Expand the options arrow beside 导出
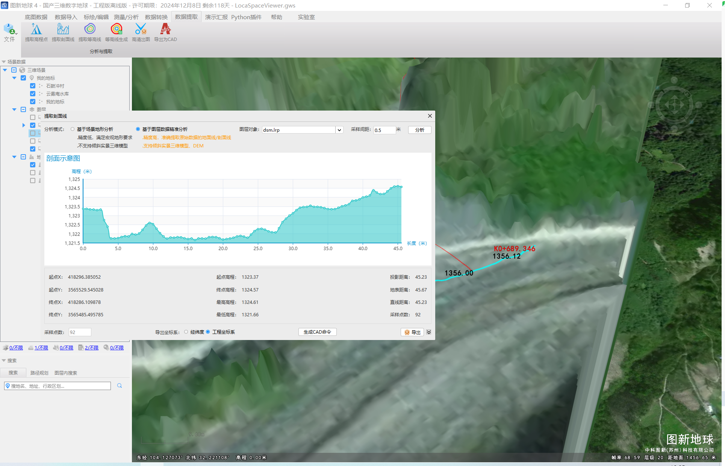Viewport: 725px width, 466px height. (429, 332)
